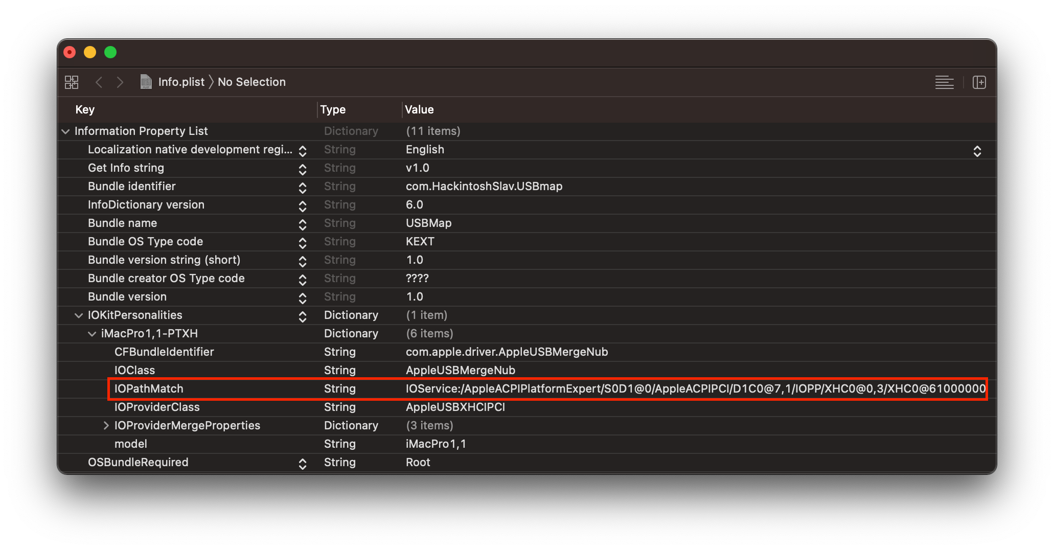The image size is (1054, 550).
Task: Open key stepper for Bundle name
Action: 303,224
